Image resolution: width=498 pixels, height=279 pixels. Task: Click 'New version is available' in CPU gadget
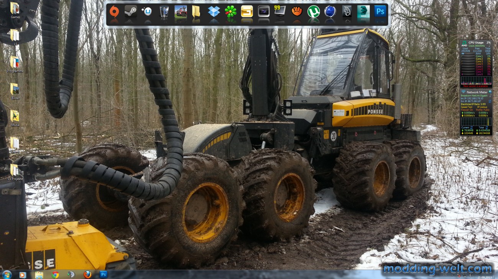tap(476, 86)
